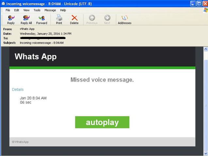Open the Edit menu

[x=17, y=10]
